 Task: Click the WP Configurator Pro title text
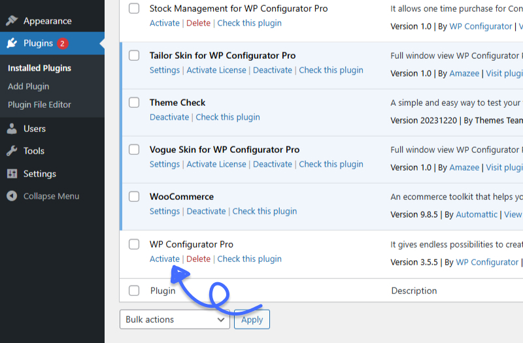pos(192,244)
